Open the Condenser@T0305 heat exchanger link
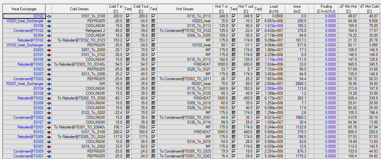 coord(29,151)
